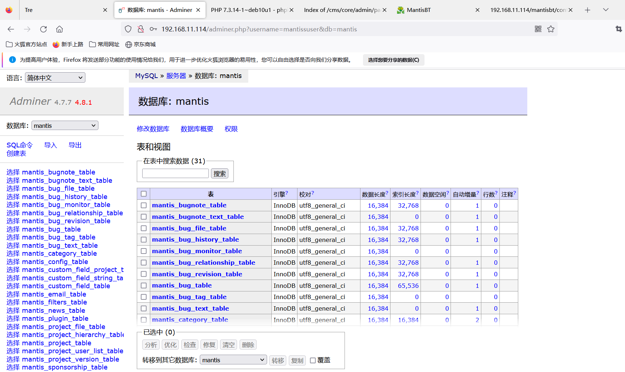Click the 搜索 button
The image size is (625, 372).
click(x=220, y=174)
